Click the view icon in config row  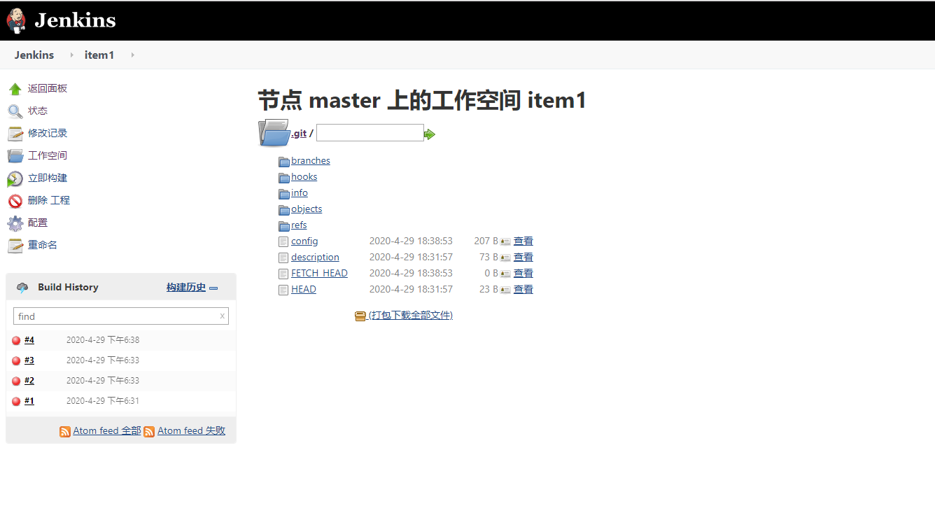[x=505, y=241]
